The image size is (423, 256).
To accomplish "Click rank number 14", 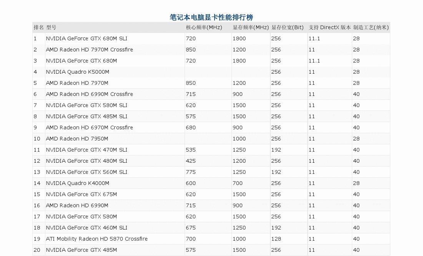I will tap(37, 183).
